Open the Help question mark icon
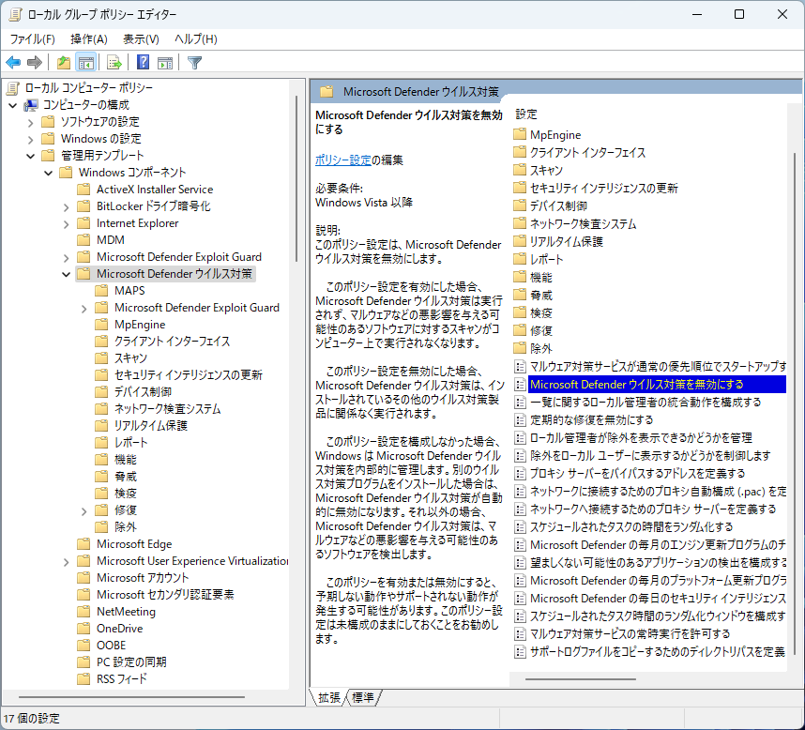805x730 pixels. [143, 63]
